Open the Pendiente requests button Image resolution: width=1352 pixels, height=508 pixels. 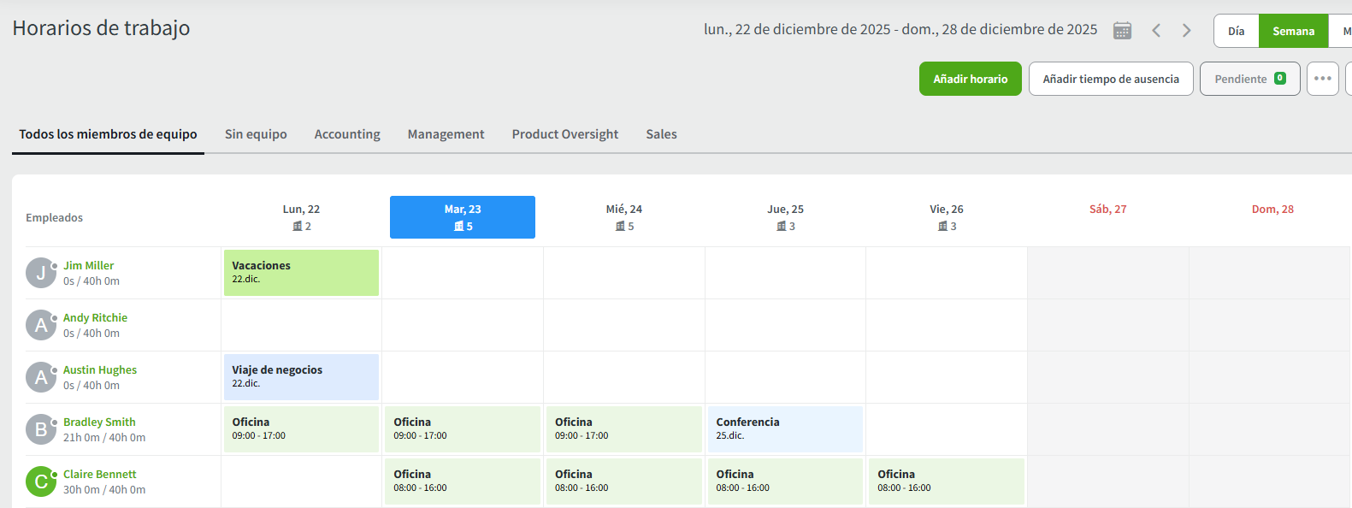(1249, 79)
